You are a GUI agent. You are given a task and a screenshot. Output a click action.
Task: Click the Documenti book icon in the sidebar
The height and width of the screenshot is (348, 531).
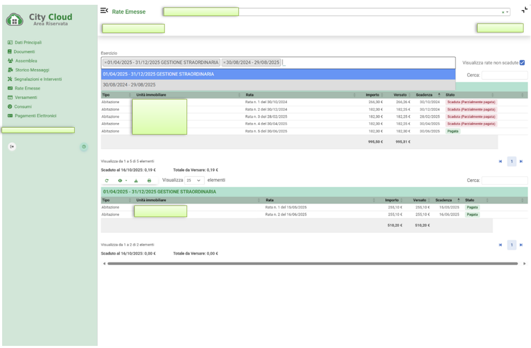(10, 52)
